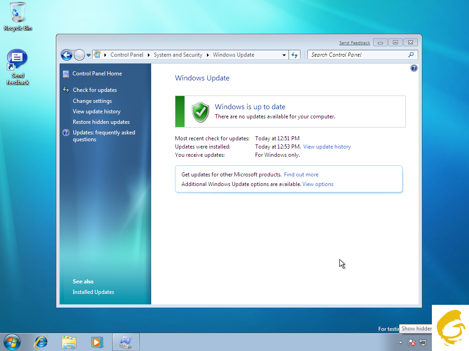
Task: Click the Find out more link
Action: coord(301,175)
